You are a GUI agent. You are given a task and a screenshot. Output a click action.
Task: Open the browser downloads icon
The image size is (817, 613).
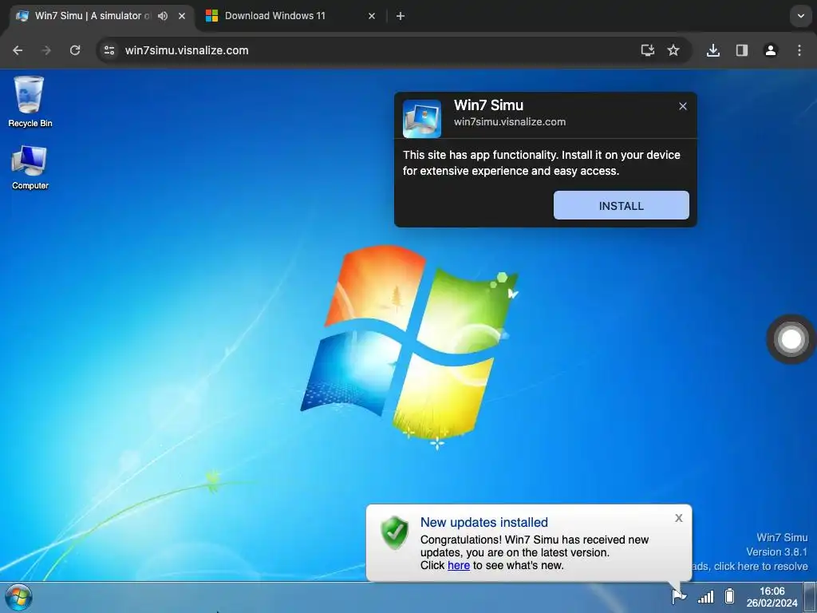point(712,50)
